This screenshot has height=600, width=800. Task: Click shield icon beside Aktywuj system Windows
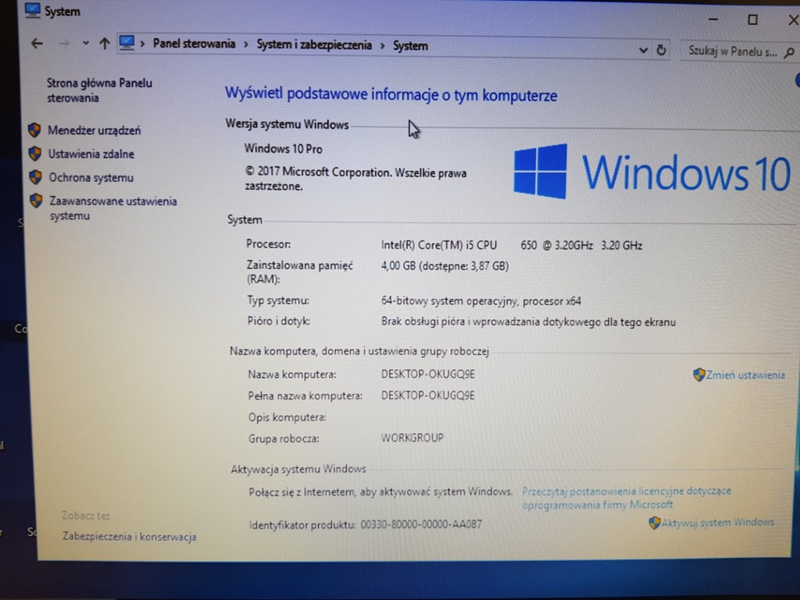655,523
